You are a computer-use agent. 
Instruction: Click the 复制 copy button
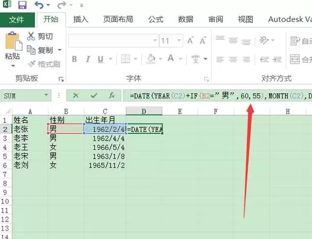click(x=40, y=50)
